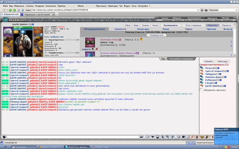Switch to Информация о третий лишний tab

pyautogui.click(x=37, y=14)
